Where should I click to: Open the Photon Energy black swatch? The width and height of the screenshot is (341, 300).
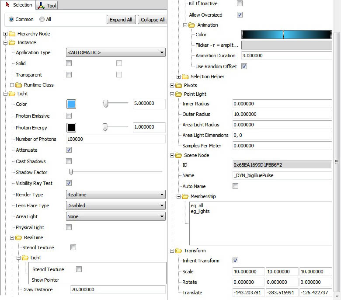71,128
